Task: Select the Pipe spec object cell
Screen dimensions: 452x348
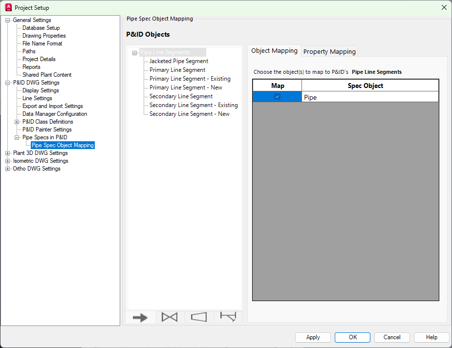Action: coord(370,97)
